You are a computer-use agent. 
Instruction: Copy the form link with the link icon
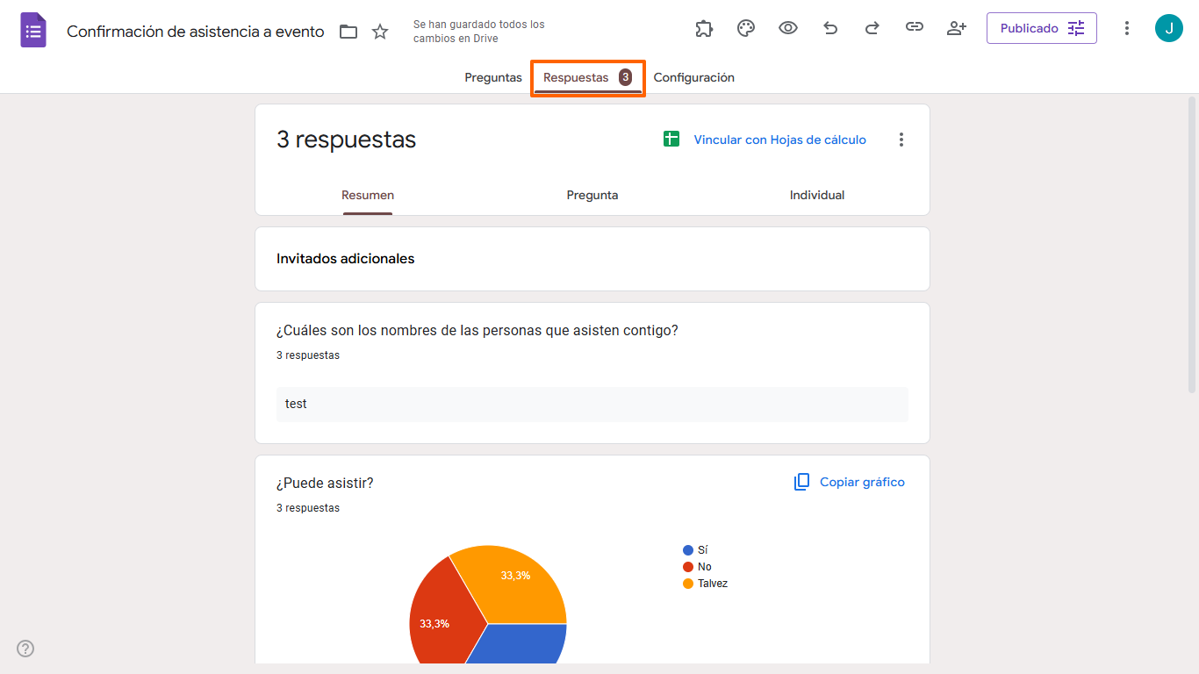pos(914,27)
